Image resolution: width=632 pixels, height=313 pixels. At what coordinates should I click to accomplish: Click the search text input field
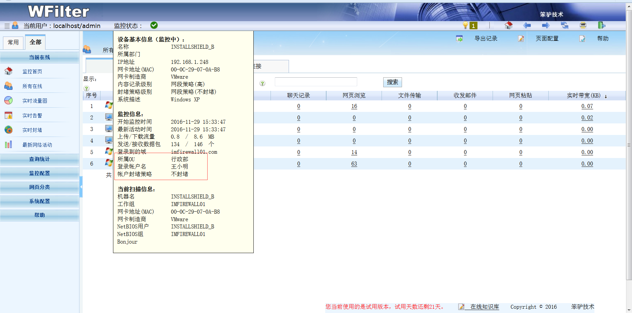click(316, 82)
